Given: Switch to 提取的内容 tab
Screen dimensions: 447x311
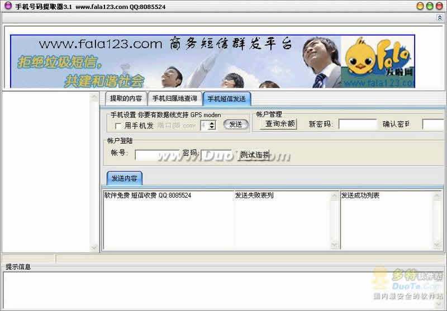Looking at the screenshot, I should pyautogui.click(x=126, y=98).
